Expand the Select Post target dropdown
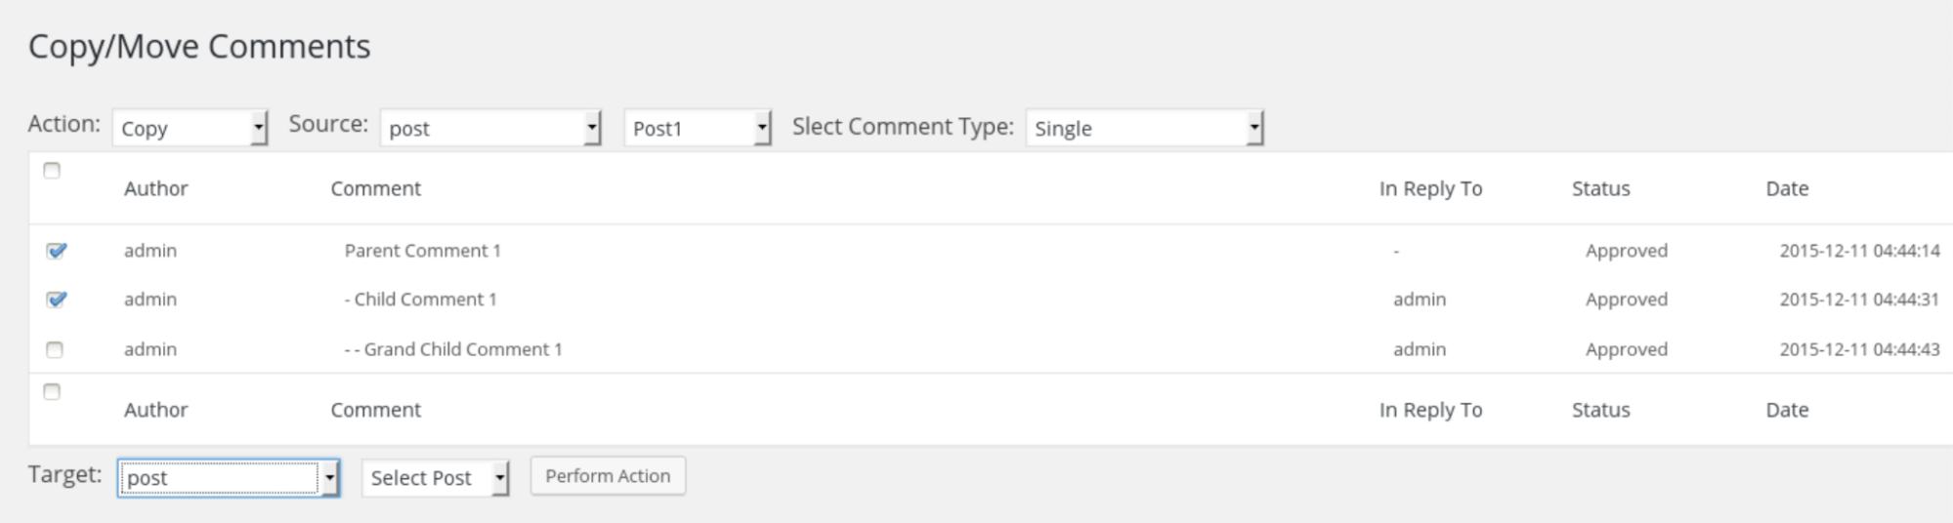The width and height of the screenshot is (1953, 523). tap(436, 478)
